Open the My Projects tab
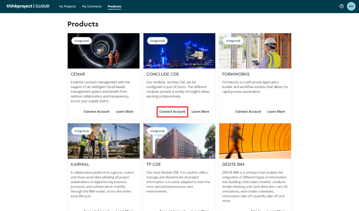 [67, 6]
